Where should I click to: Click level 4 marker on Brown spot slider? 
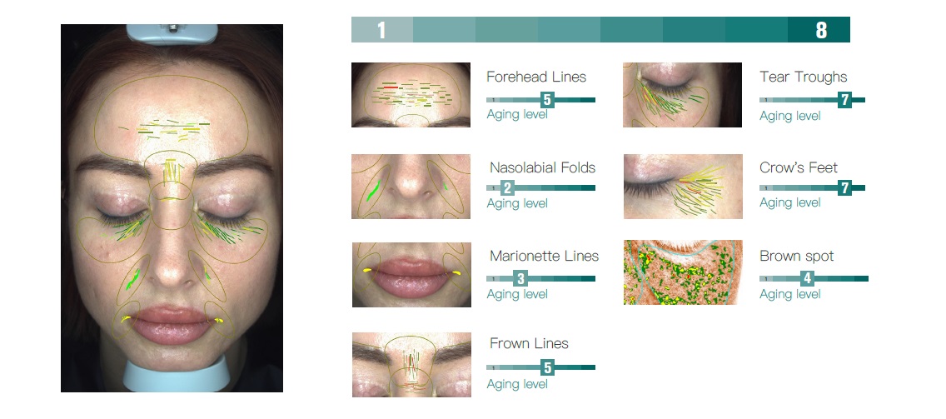point(808,279)
